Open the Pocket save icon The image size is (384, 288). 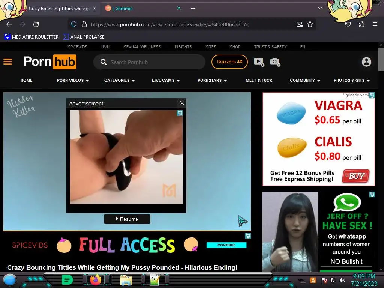348,24
